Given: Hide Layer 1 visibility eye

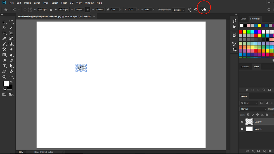Looking at the screenshot, I should click(x=242, y=129).
